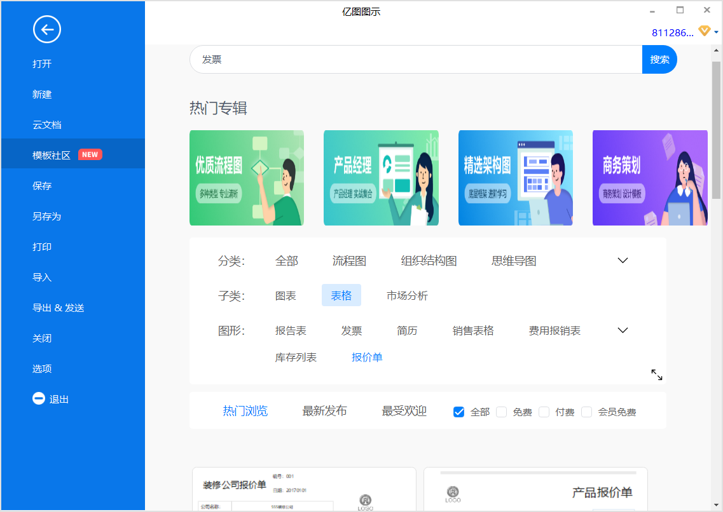Choose the 发票 shape filter link

point(352,330)
